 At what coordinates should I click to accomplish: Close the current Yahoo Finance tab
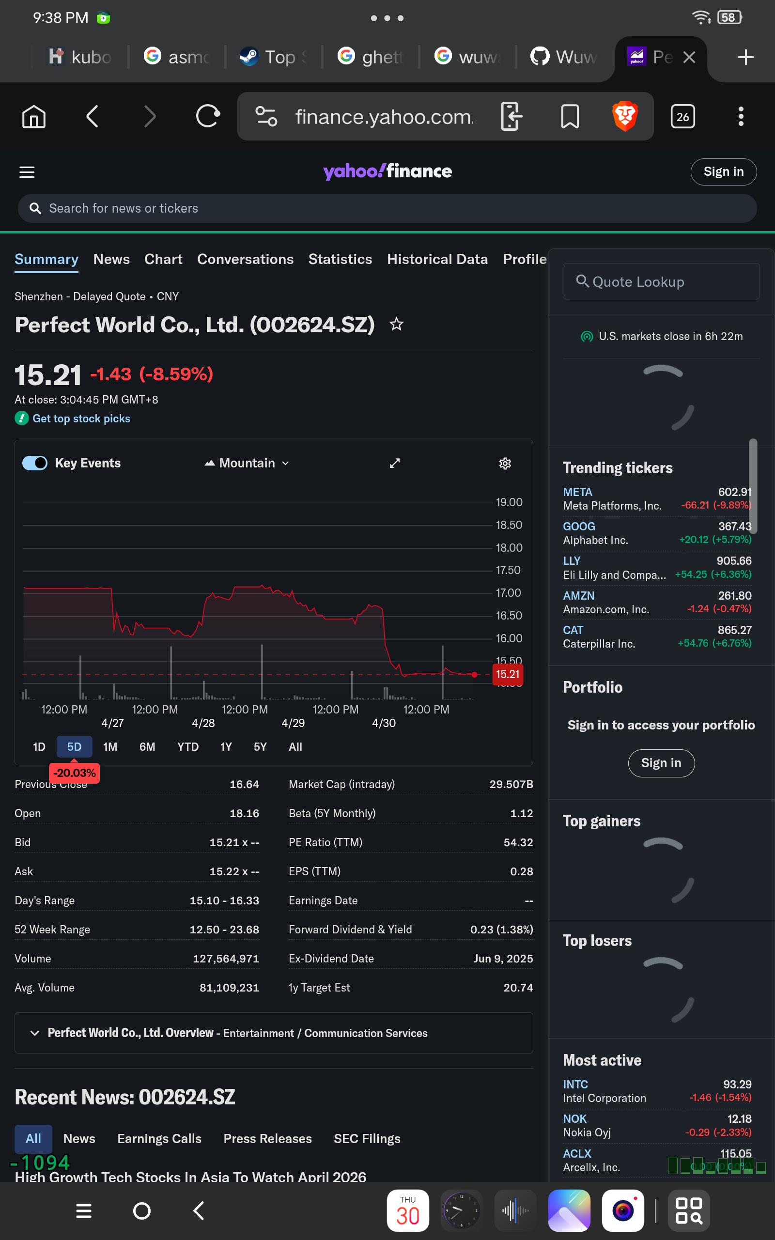[689, 57]
